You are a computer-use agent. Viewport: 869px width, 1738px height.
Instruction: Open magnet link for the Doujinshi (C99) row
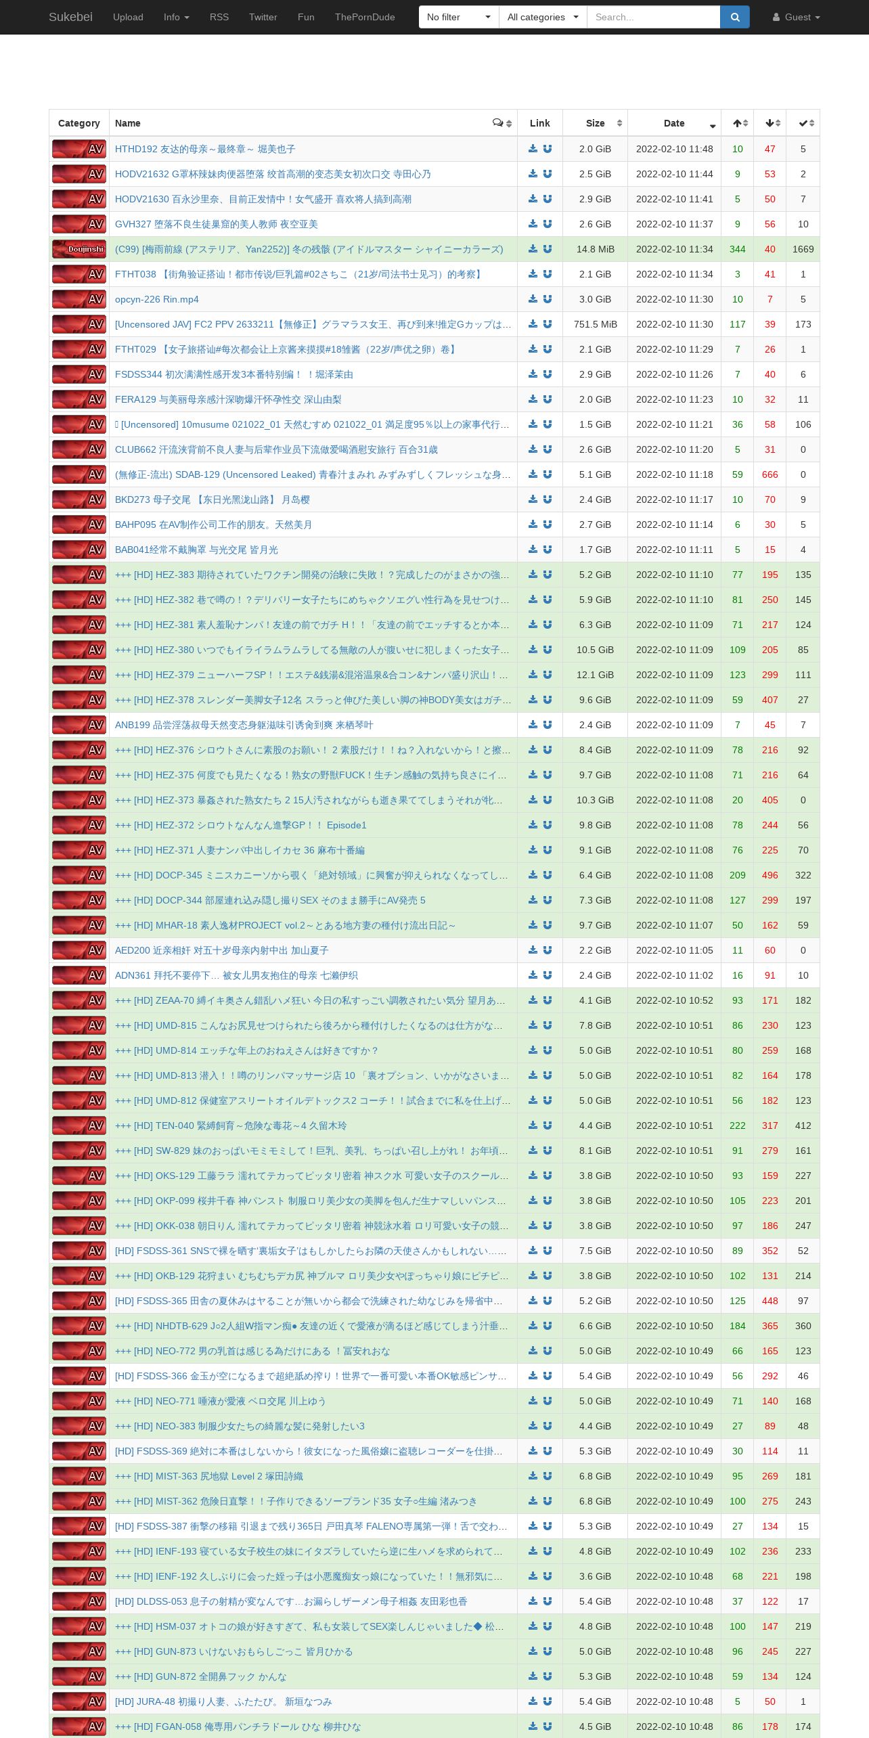coord(548,249)
